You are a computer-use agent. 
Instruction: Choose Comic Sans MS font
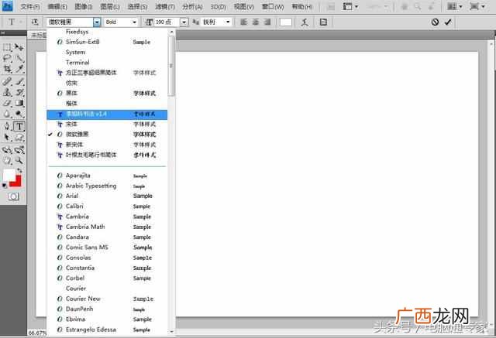(x=107, y=248)
